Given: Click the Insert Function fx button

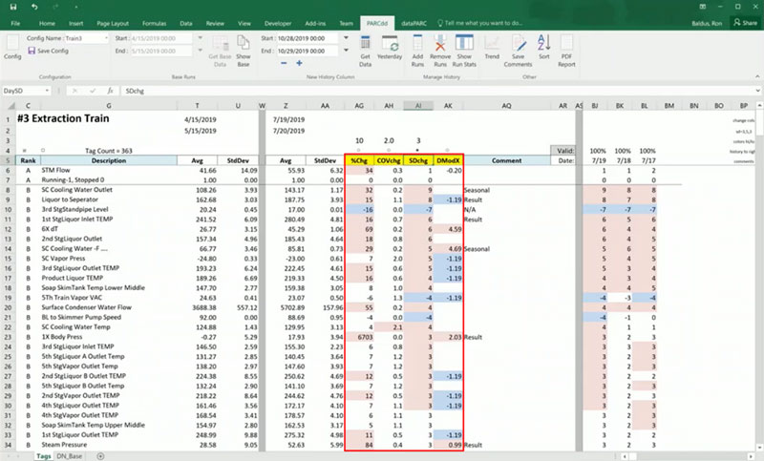Looking at the screenshot, I should tap(111, 91).
